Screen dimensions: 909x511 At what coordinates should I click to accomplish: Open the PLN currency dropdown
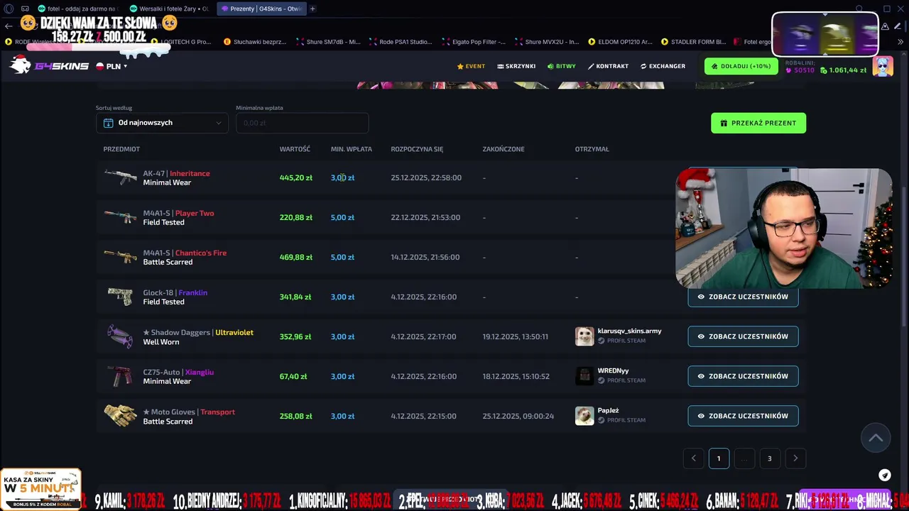(x=111, y=66)
